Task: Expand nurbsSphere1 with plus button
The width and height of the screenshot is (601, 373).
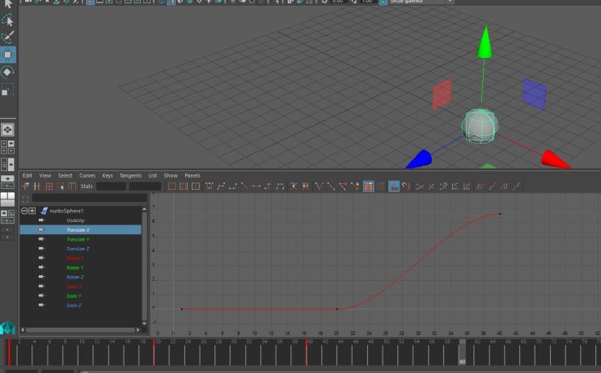Action: click(x=32, y=211)
